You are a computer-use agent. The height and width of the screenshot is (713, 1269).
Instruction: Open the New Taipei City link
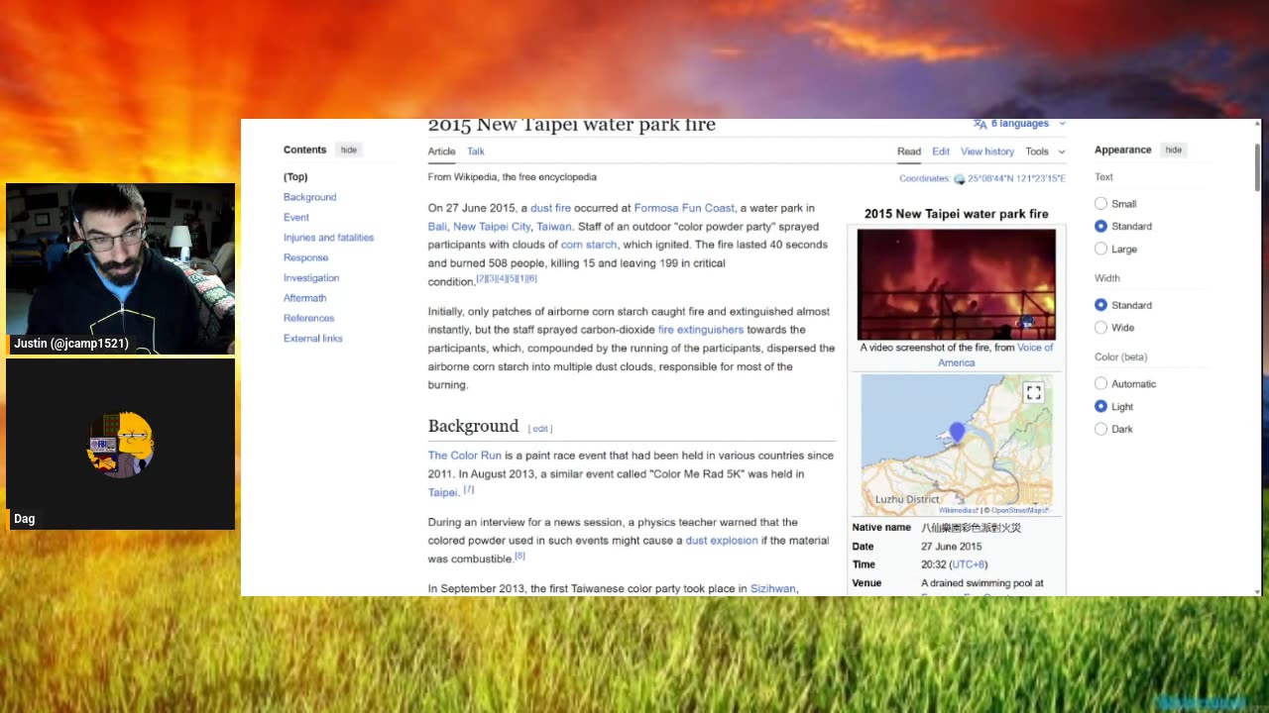coord(492,227)
